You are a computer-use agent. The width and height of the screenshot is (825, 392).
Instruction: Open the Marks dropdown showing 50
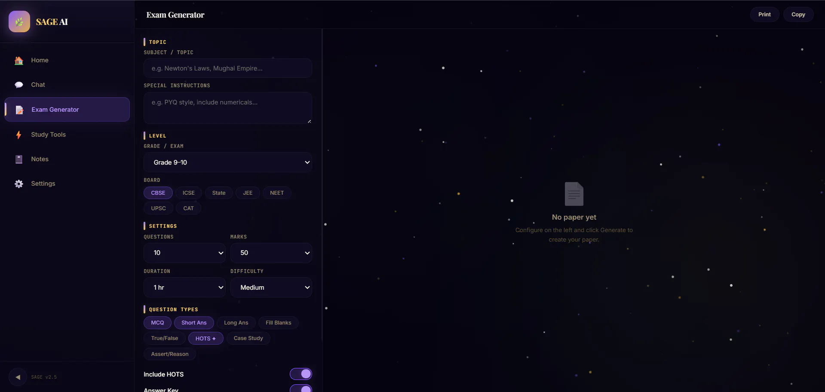(271, 253)
